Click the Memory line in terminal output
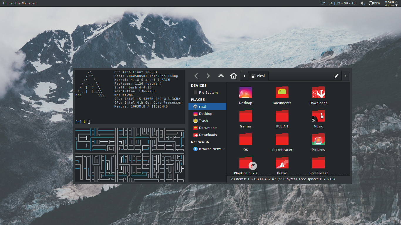The height and width of the screenshot is (225, 401). pos(141,106)
